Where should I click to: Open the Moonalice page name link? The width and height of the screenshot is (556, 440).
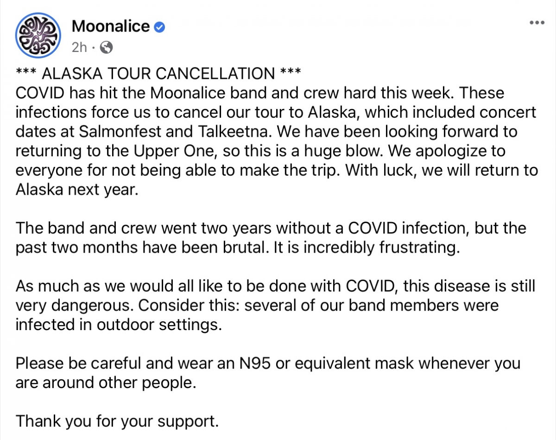point(111,26)
